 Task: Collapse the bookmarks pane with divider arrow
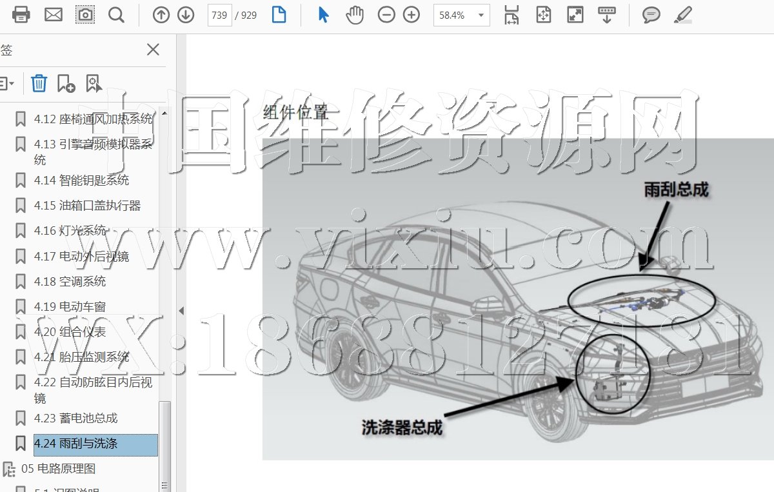coord(181,310)
